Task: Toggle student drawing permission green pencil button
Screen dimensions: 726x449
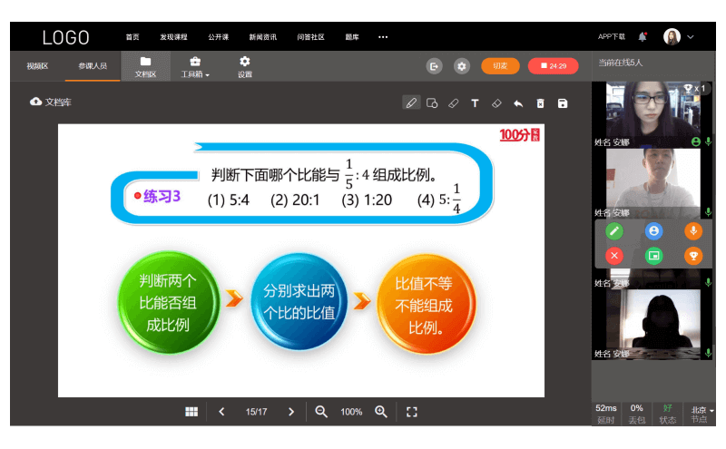Action: [x=614, y=231]
